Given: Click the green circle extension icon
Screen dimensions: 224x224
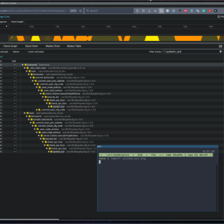Looking at the screenshot, I should 204,11.
